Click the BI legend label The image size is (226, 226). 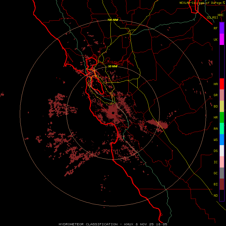[215, 184]
